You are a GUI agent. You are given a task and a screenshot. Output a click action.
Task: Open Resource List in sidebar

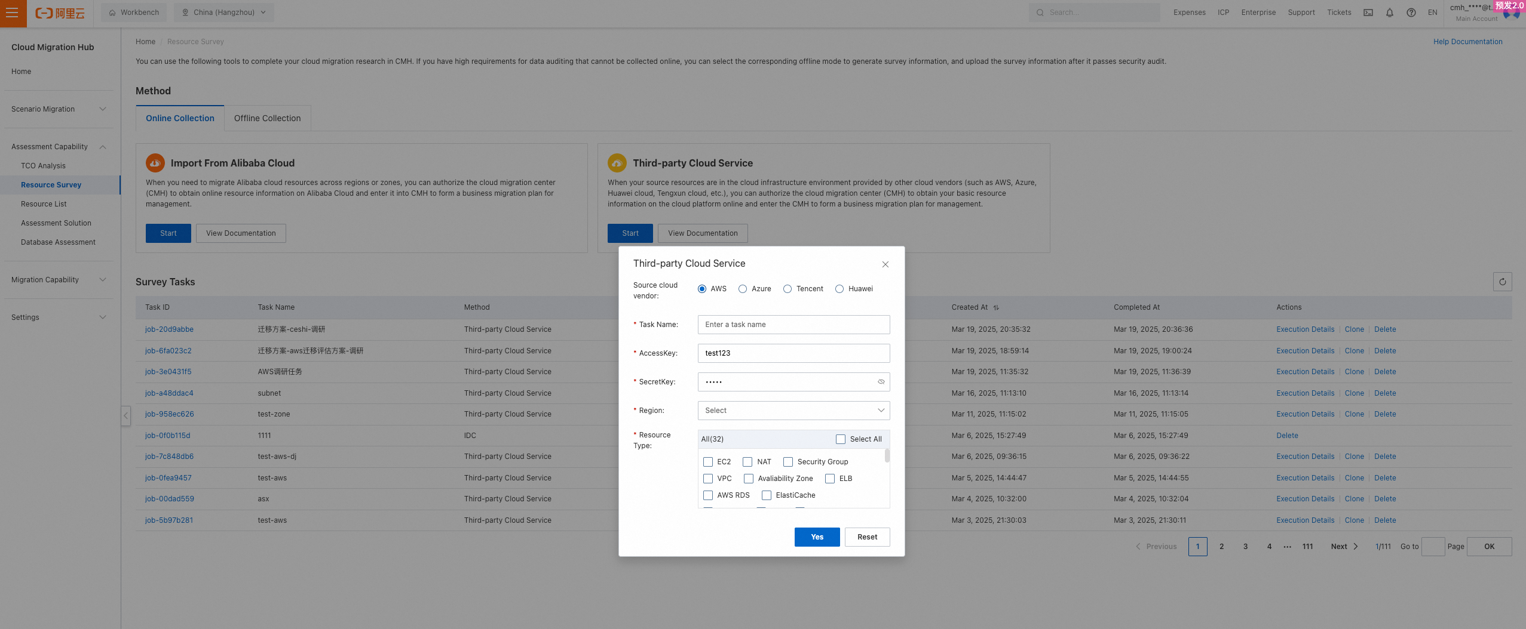coord(44,204)
